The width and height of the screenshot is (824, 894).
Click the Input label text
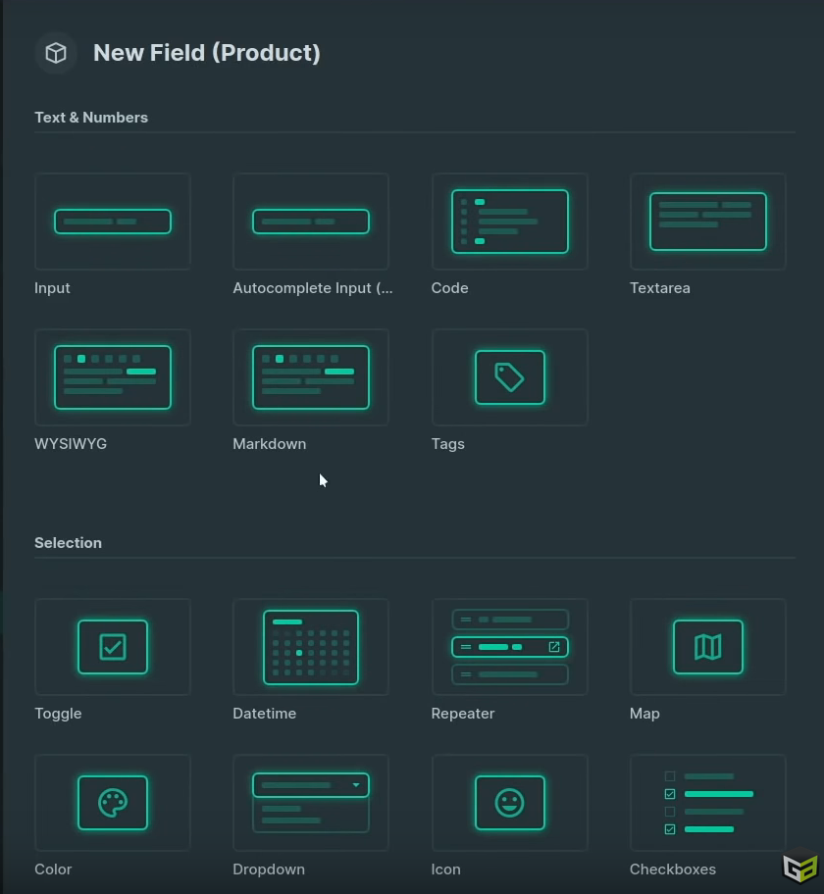(x=52, y=288)
